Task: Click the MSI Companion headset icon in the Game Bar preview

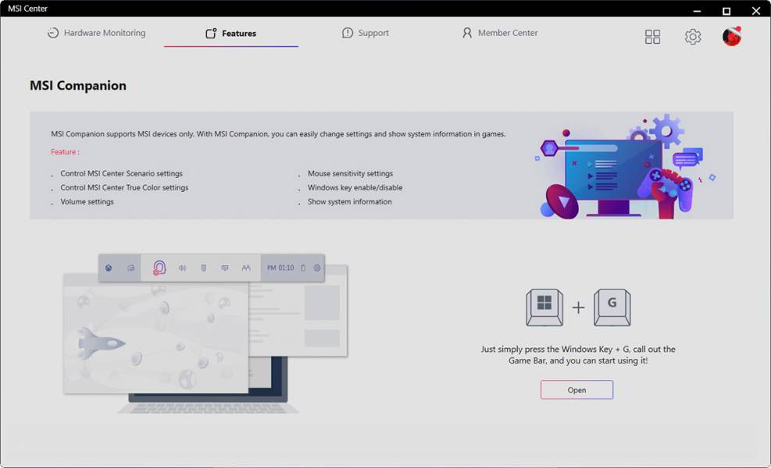Action: click(x=159, y=268)
